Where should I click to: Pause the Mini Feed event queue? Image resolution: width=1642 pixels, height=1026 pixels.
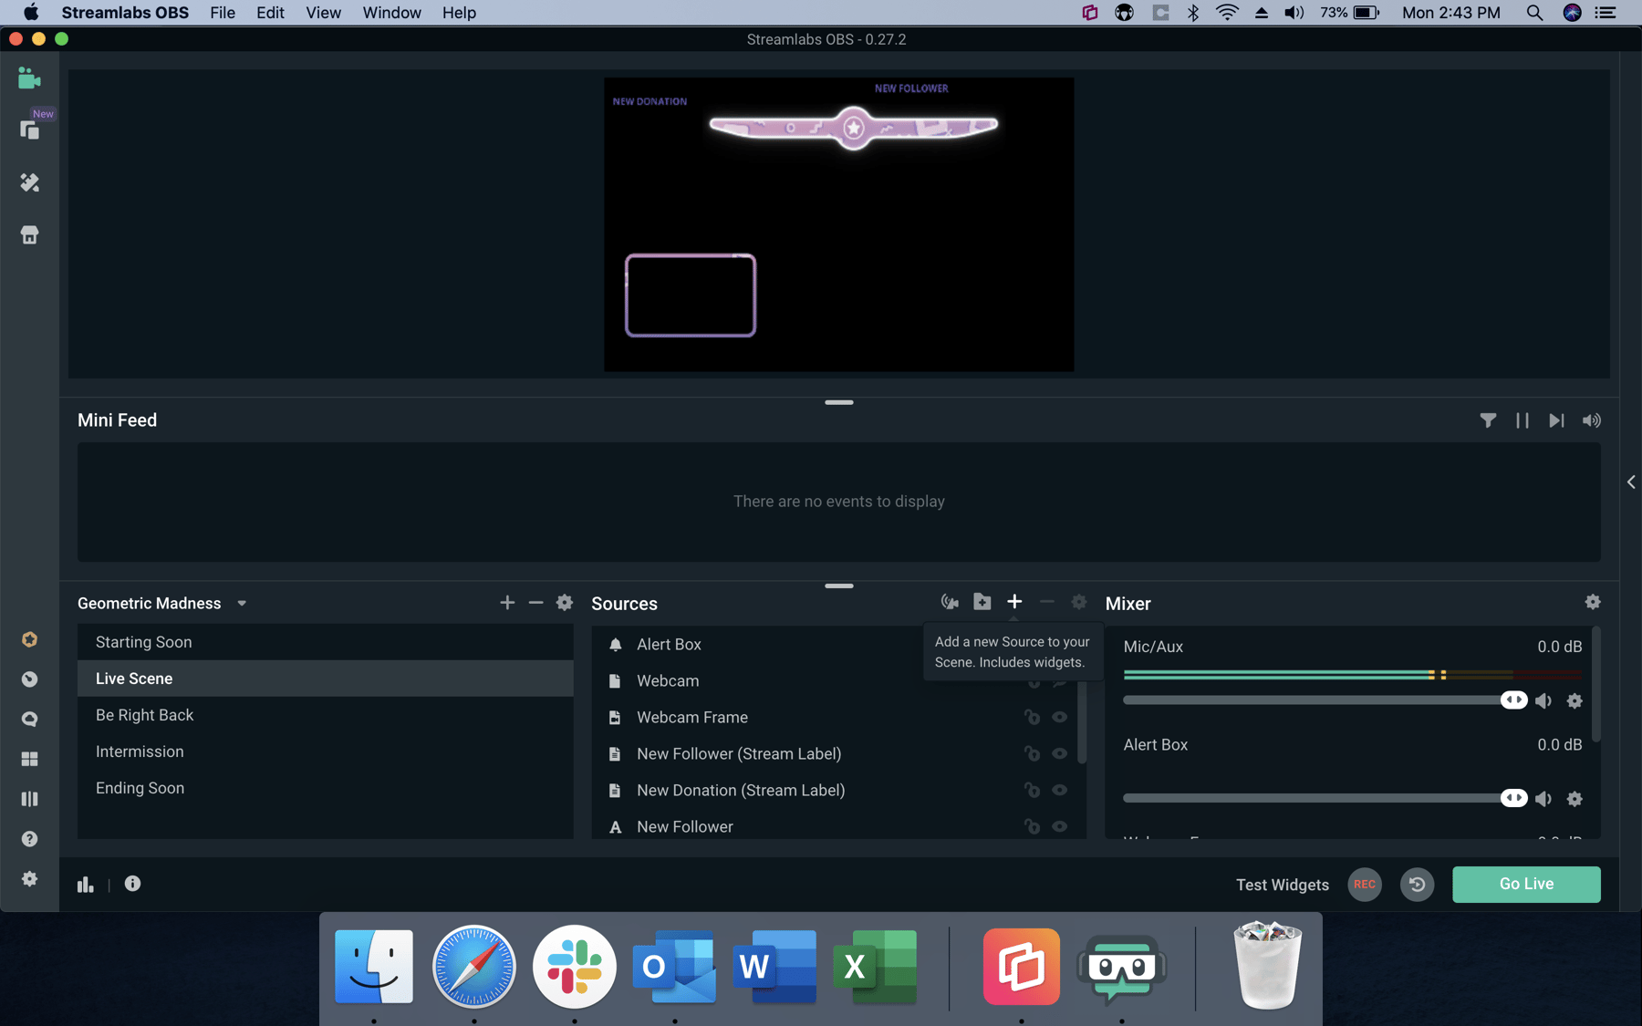(1522, 420)
